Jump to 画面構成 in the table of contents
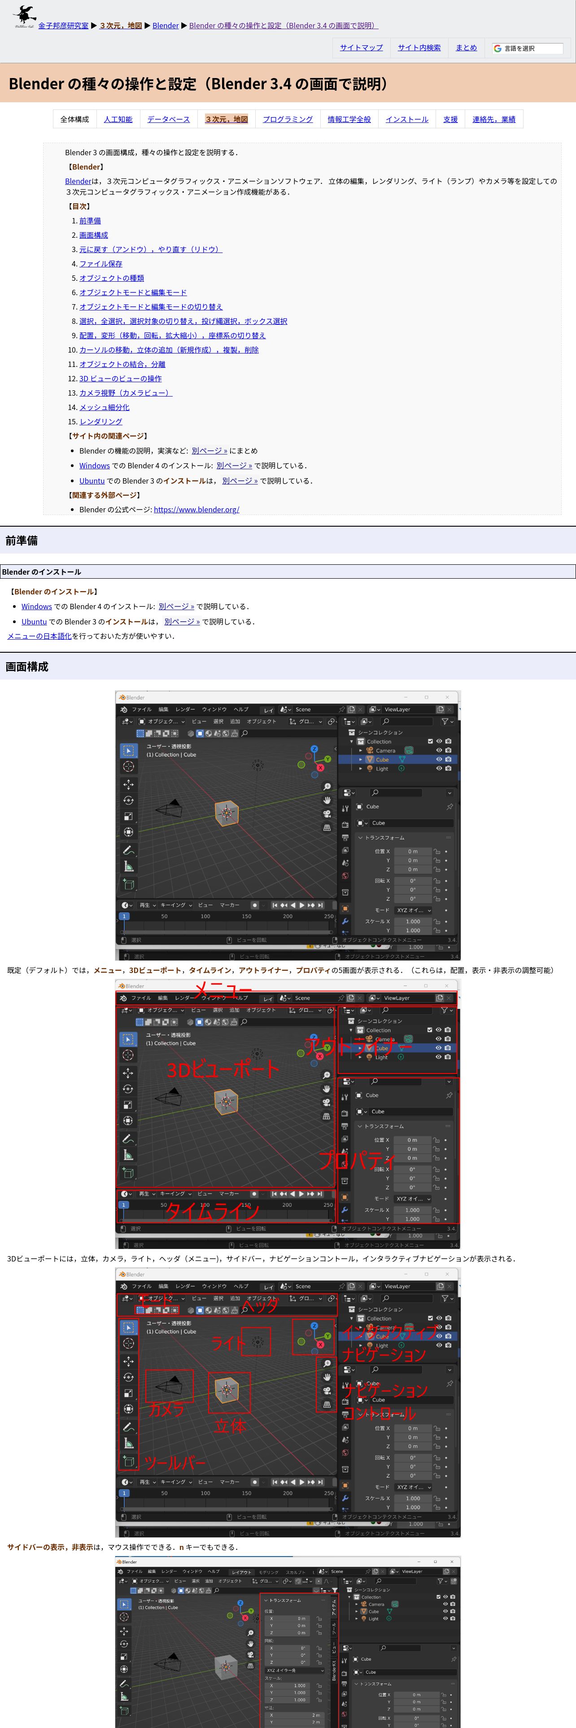The height and width of the screenshot is (1728, 576). point(93,236)
